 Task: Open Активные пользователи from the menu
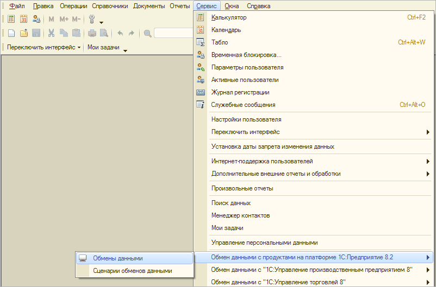tap(245, 80)
